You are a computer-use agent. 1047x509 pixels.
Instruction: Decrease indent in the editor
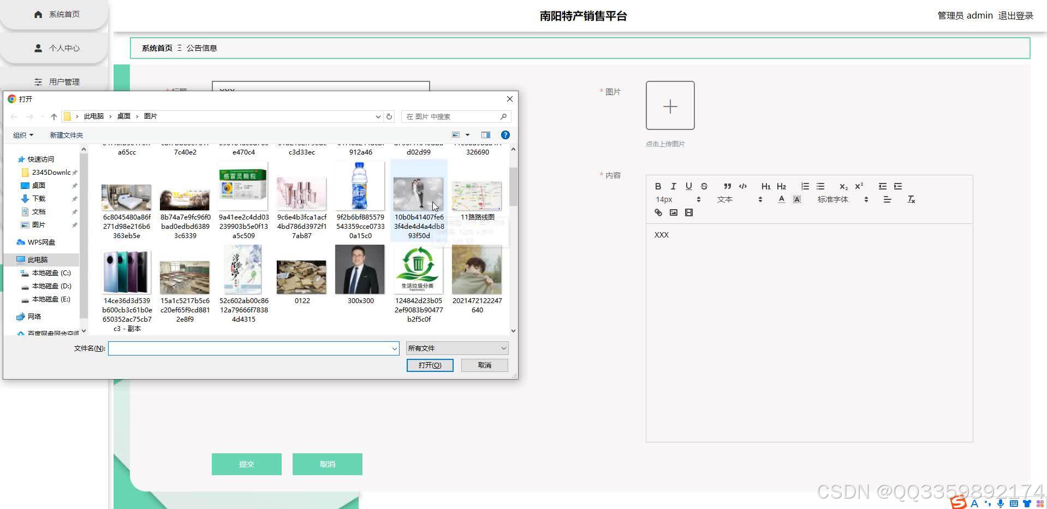click(x=882, y=186)
